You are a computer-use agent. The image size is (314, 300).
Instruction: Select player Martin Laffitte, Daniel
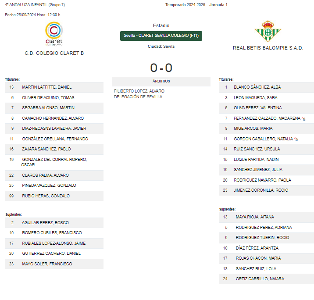pos(54,87)
